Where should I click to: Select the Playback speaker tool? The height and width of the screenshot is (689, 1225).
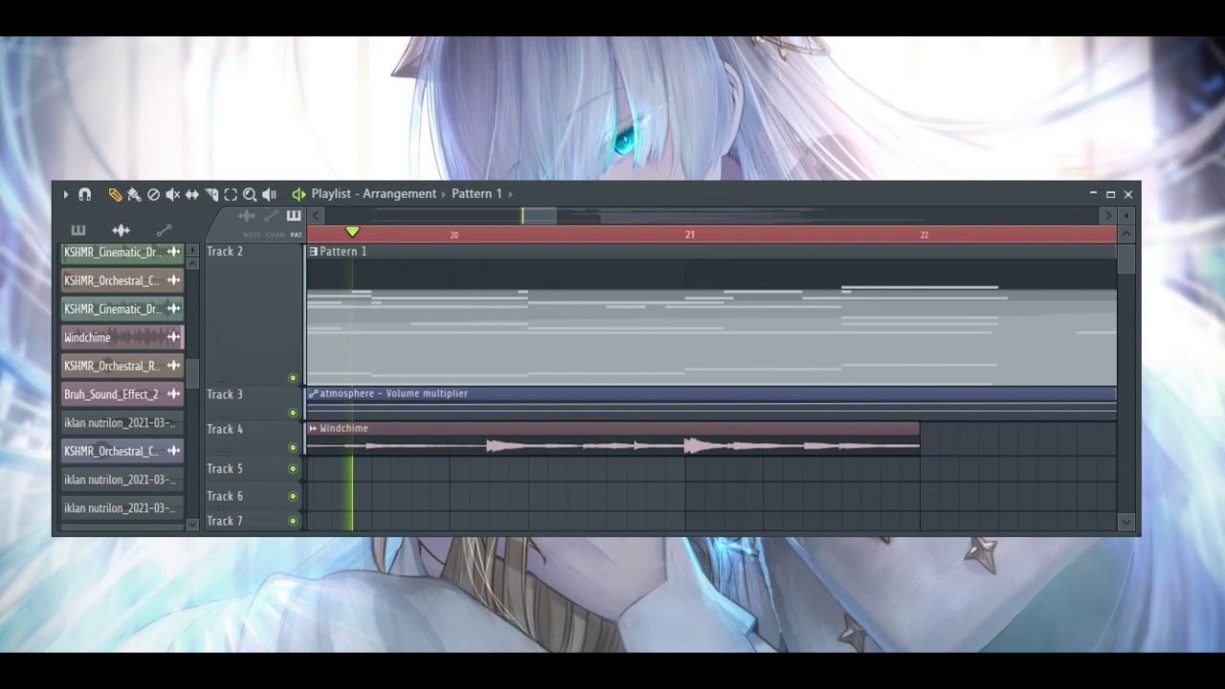[x=270, y=194]
